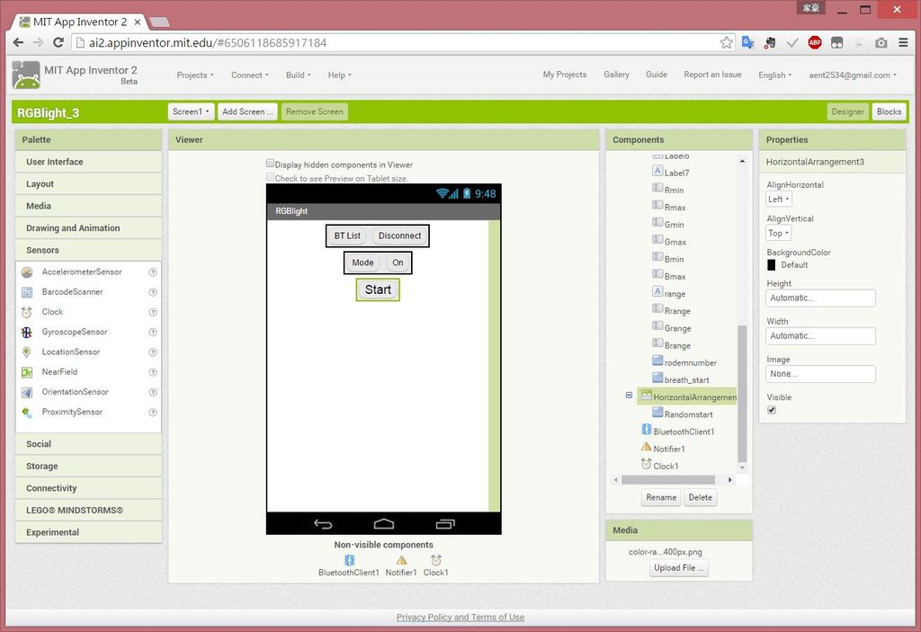
Task: Expand the Layout palette section
Action: (x=89, y=183)
